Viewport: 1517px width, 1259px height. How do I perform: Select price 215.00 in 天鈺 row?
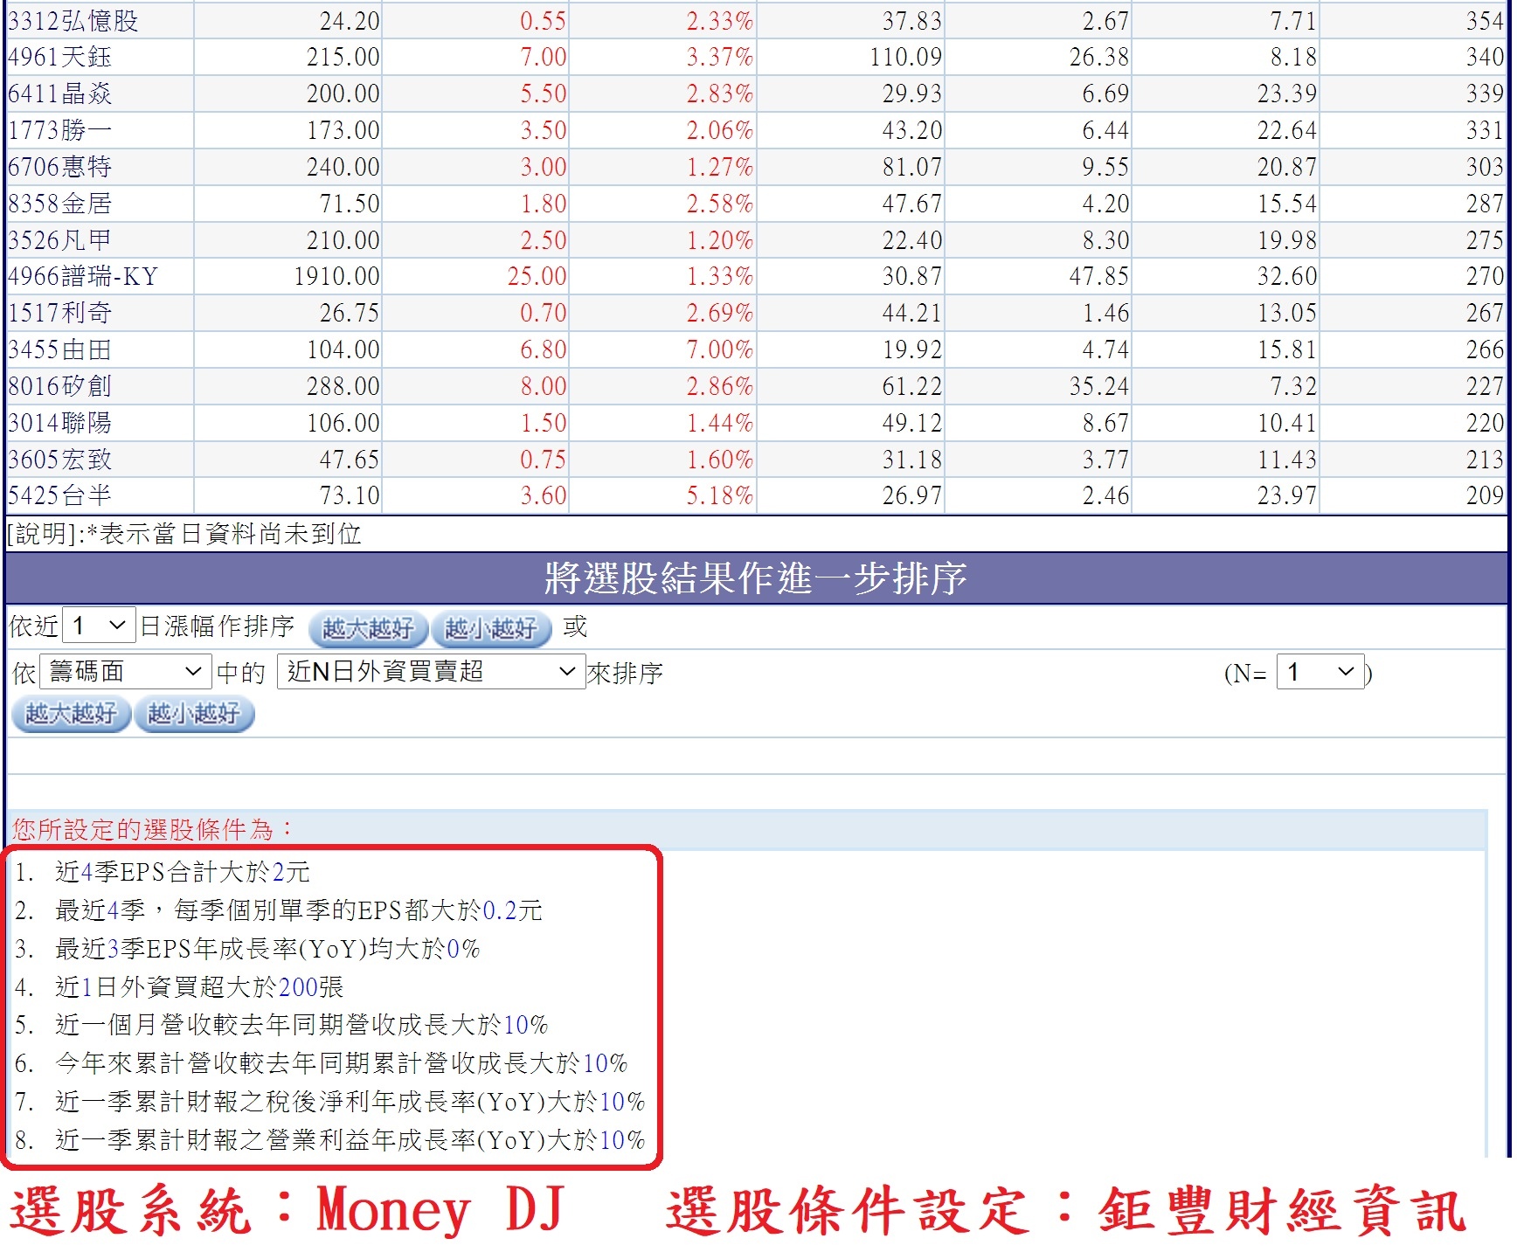click(x=343, y=58)
